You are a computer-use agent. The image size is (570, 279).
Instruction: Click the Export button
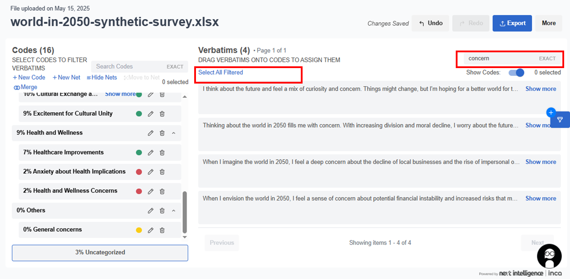point(512,23)
